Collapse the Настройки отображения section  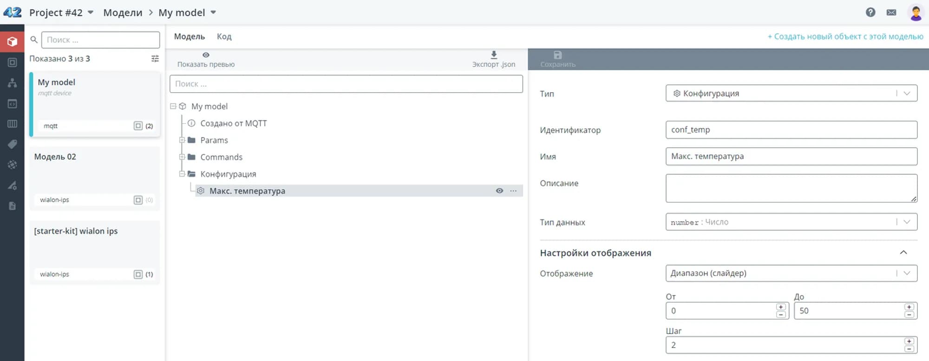pyautogui.click(x=903, y=253)
